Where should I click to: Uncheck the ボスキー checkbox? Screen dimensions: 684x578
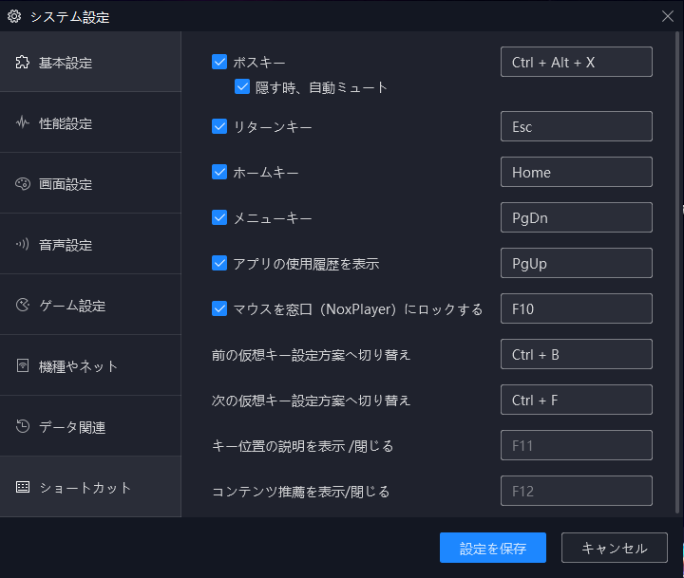click(x=219, y=62)
